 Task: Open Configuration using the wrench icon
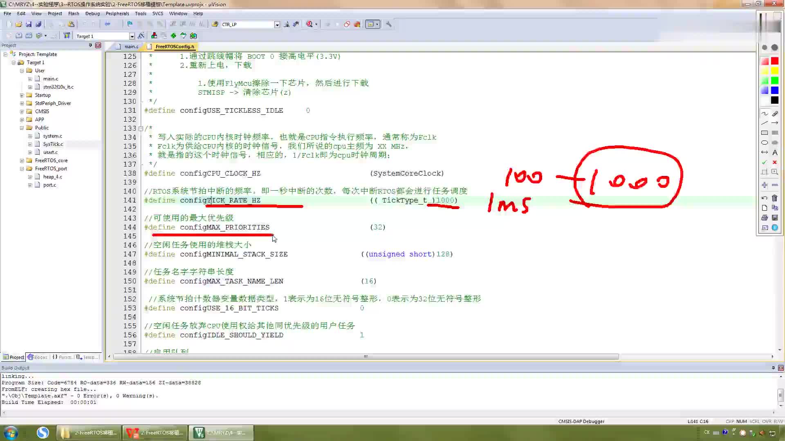pyautogui.click(x=389, y=24)
